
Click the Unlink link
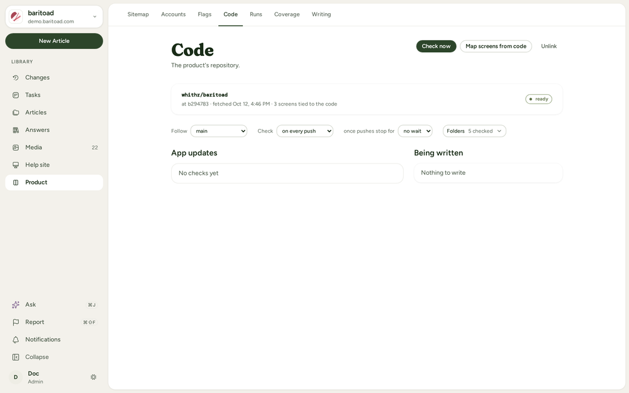click(x=548, y=46)
